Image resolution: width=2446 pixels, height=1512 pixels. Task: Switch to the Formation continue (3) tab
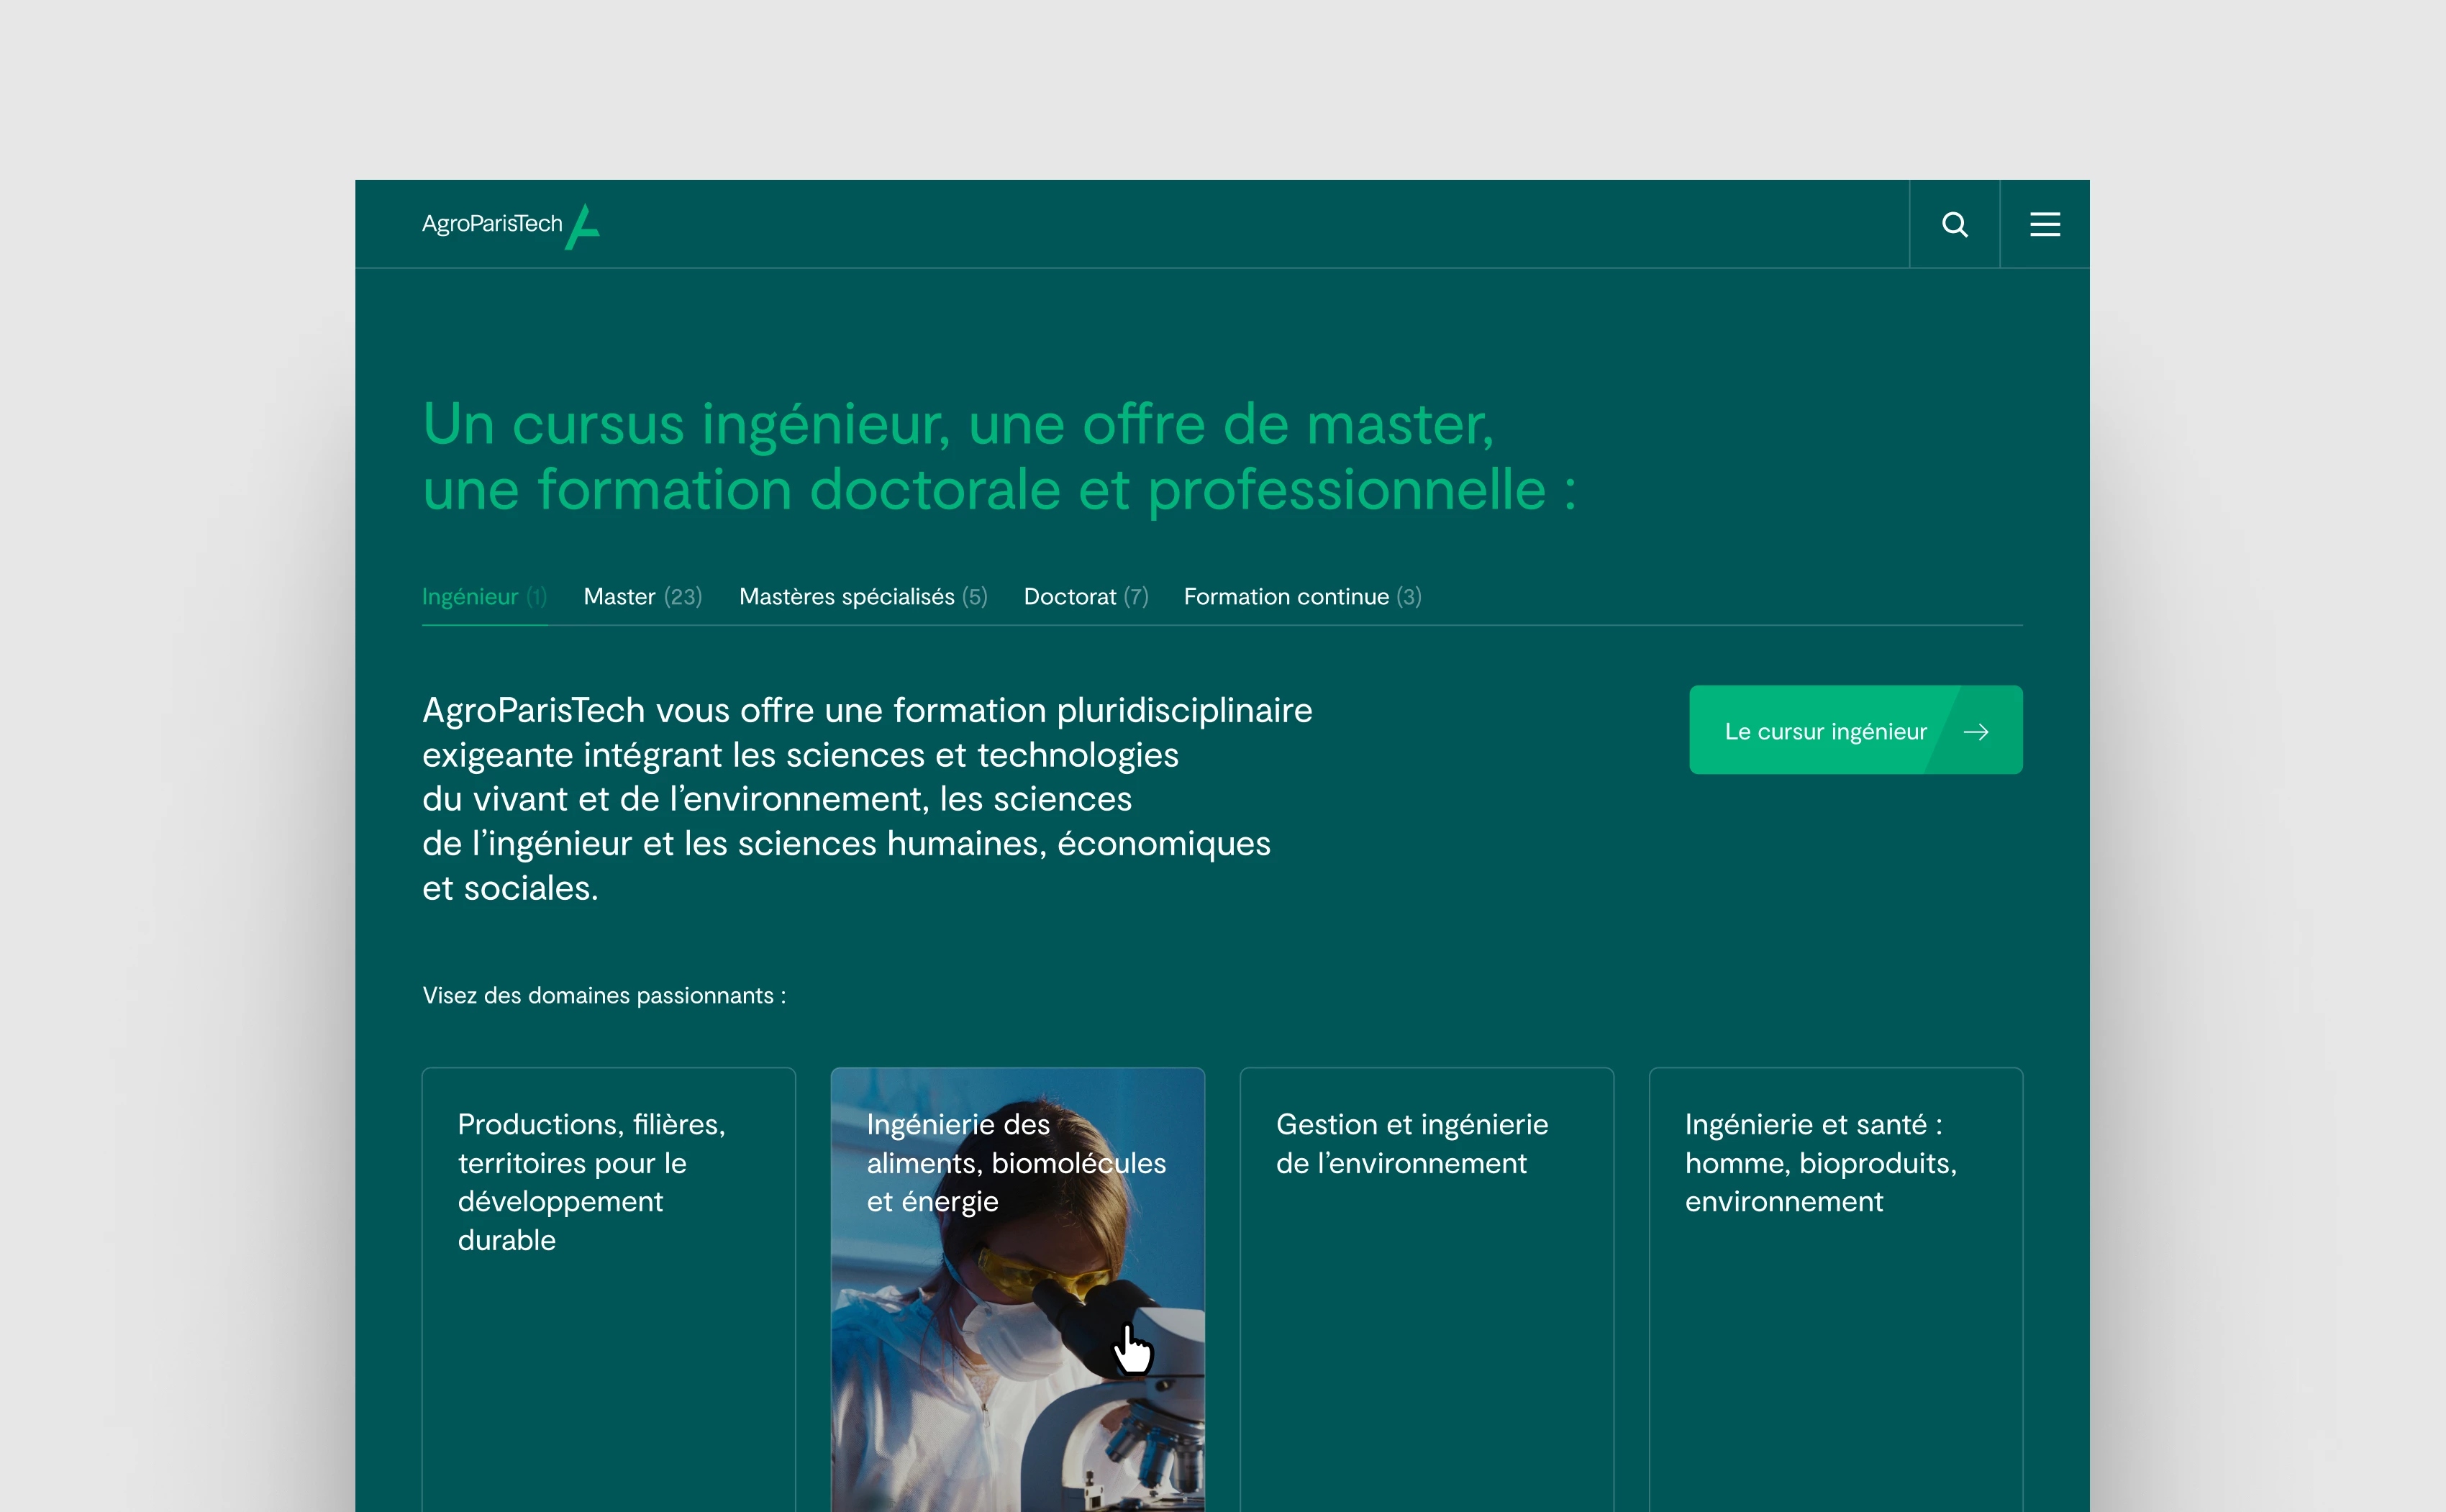pyautogui.click(x=1301, y=596)
